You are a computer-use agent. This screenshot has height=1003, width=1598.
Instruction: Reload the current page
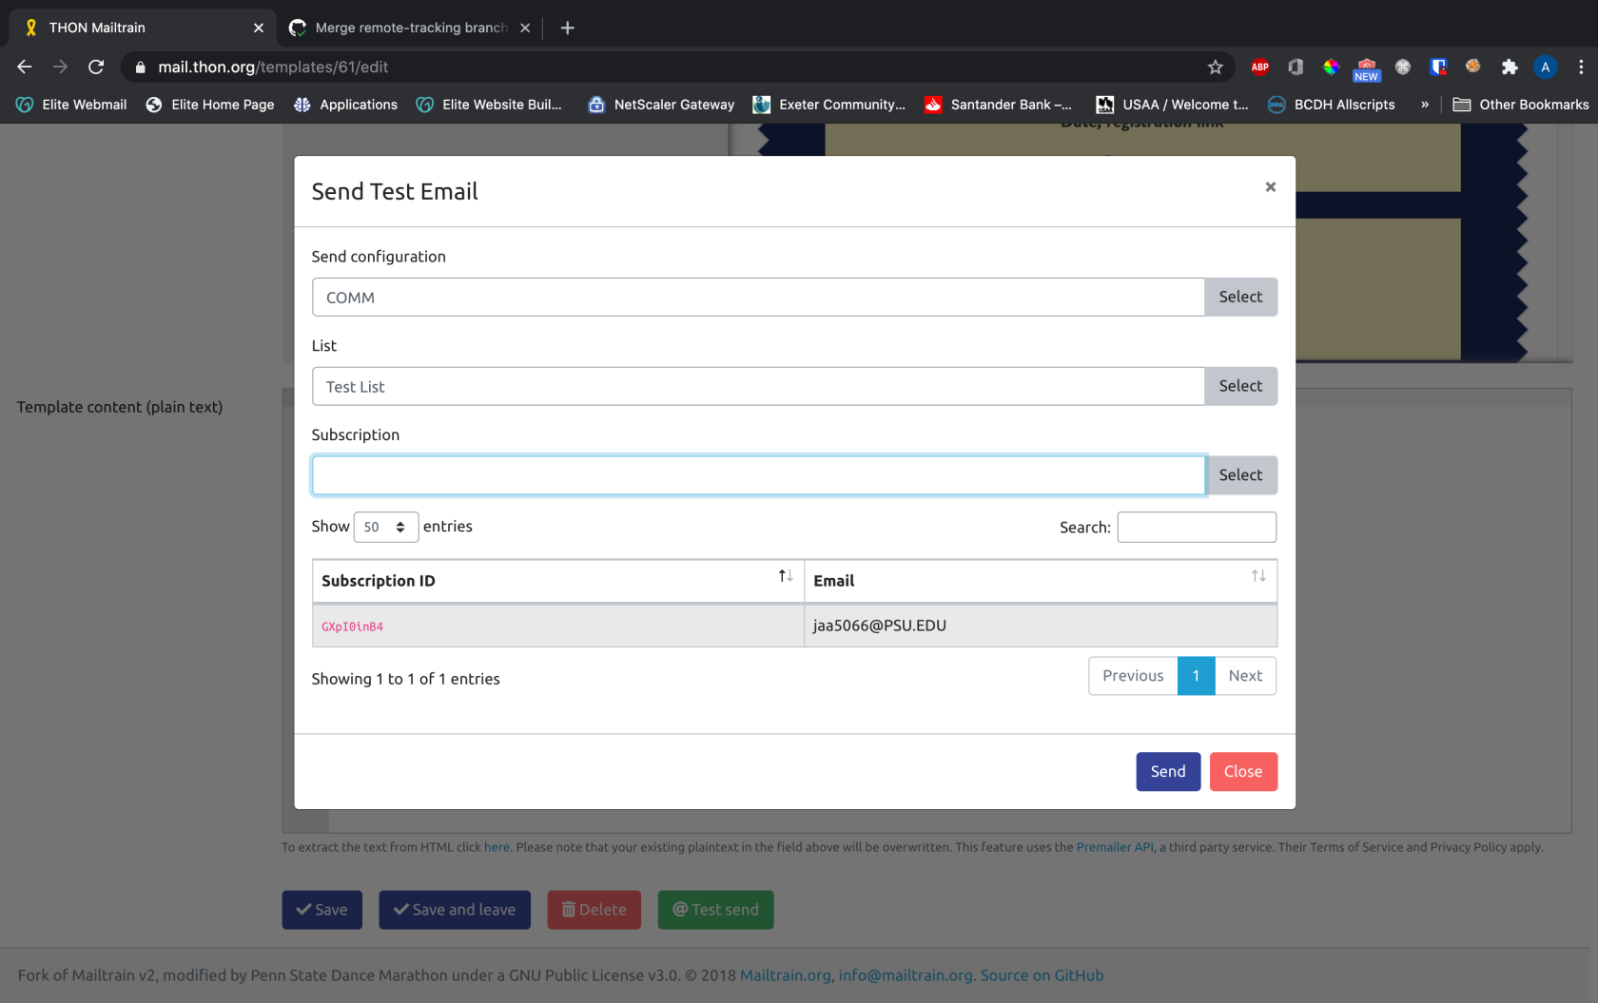(x=96, y=67)
